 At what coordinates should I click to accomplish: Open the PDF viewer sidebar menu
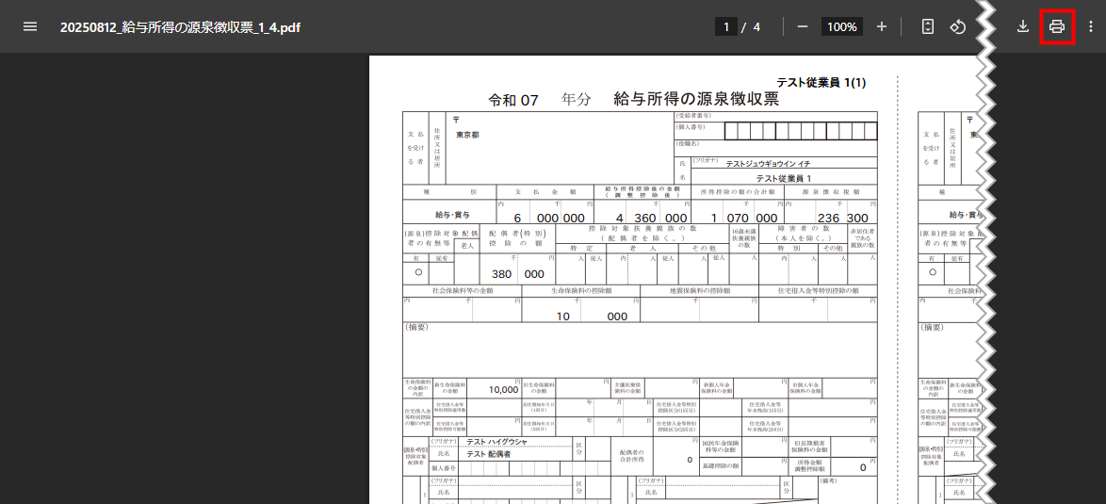tap(29, 26)
